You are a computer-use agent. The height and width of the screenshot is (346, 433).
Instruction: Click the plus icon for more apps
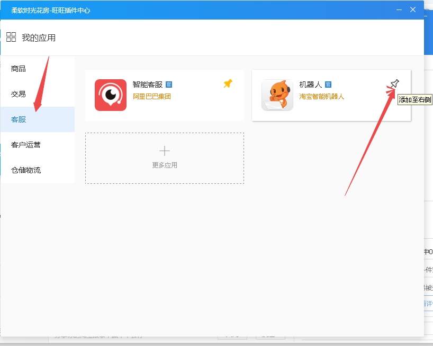click(x=165, y=151)
